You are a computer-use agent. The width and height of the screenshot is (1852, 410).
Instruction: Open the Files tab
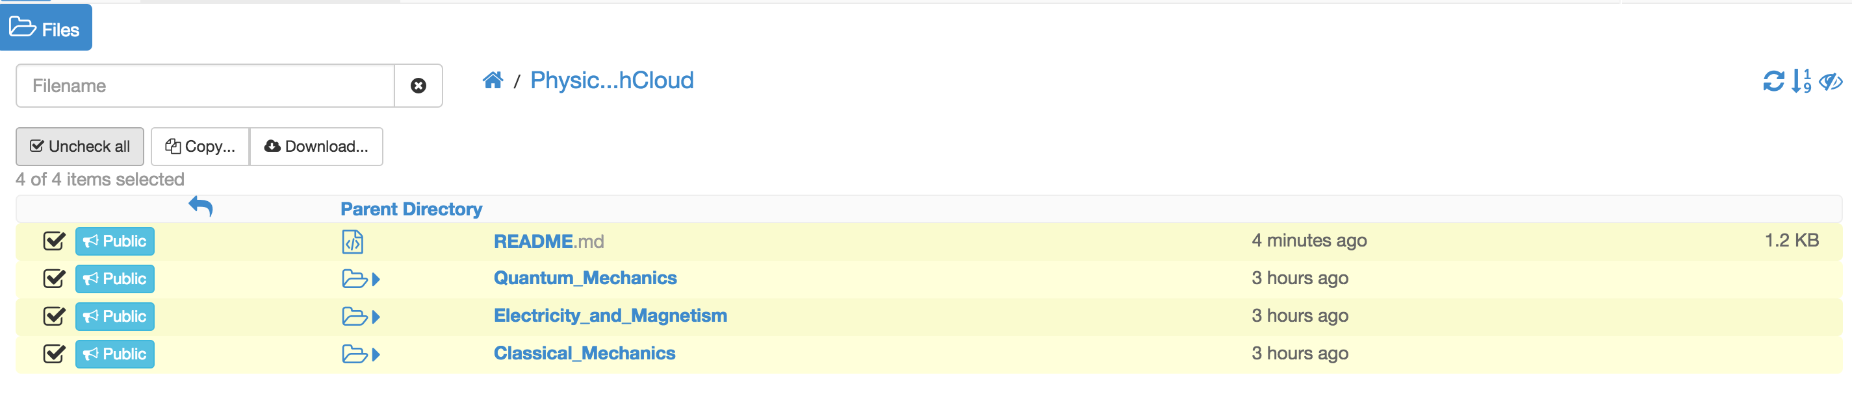click(x=45, y=29)
